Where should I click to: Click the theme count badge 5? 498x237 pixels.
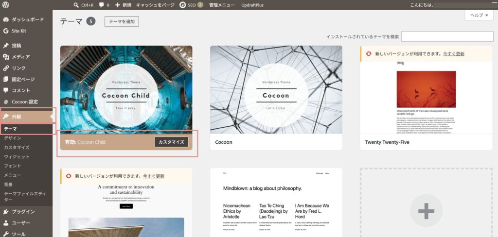[x=91, y=21]
